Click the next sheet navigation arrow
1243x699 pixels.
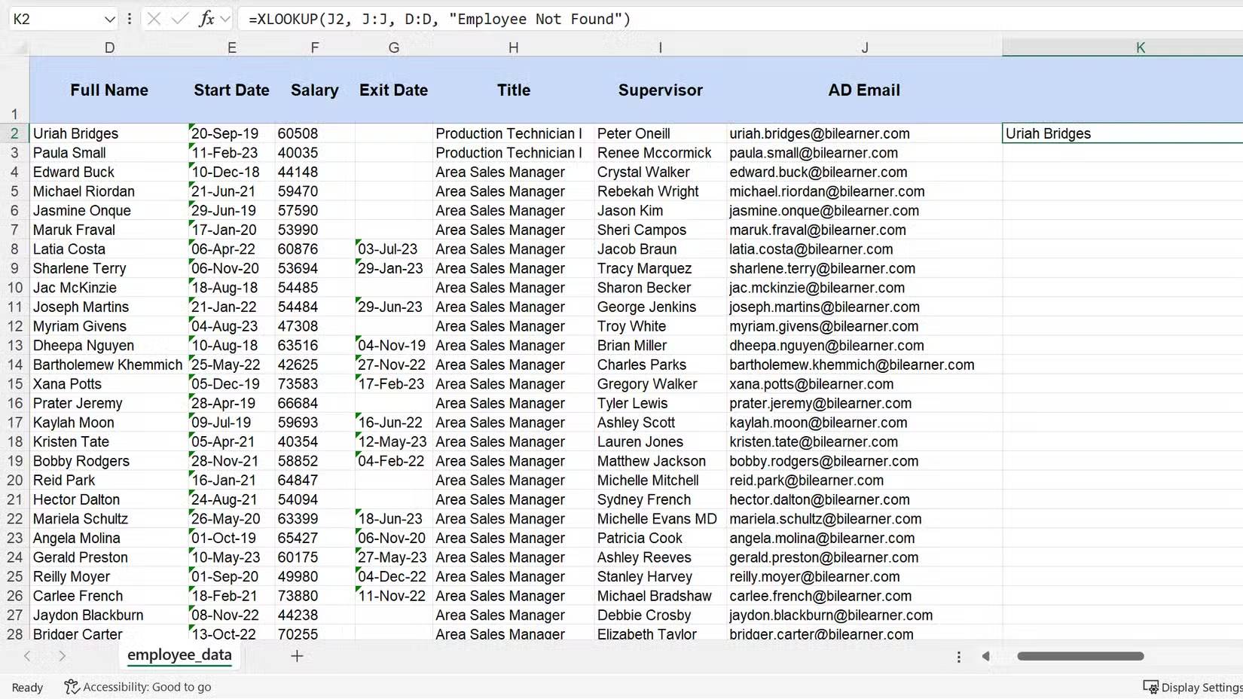pyautogui.click(x=63, y=656)
